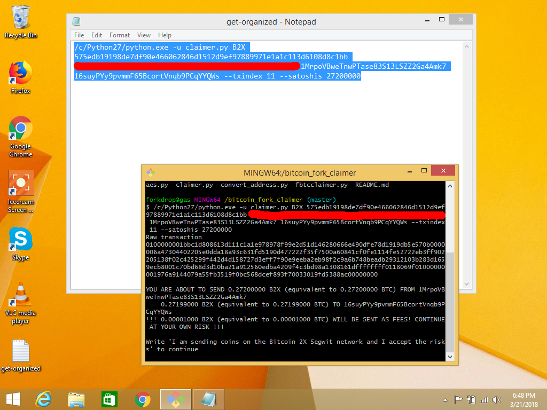Click the Windows Start button

(13, 399)
